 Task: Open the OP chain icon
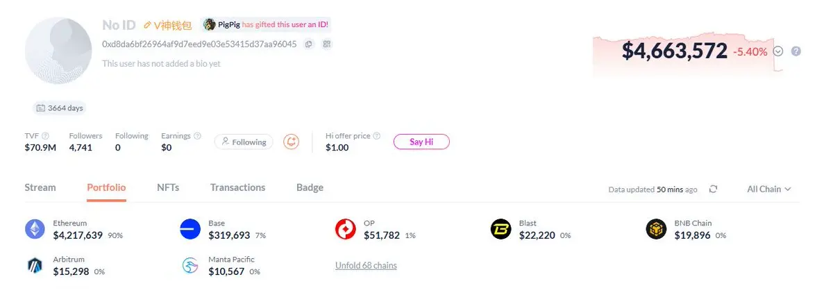pos(346,229)
